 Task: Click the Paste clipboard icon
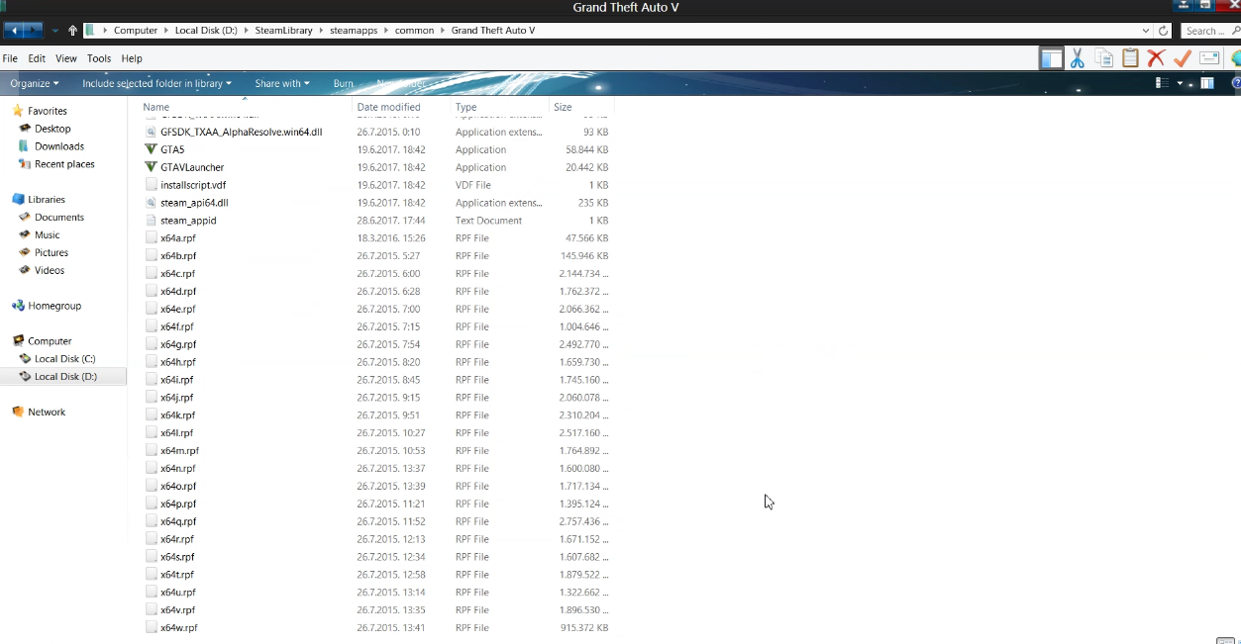coord(1130,58)
